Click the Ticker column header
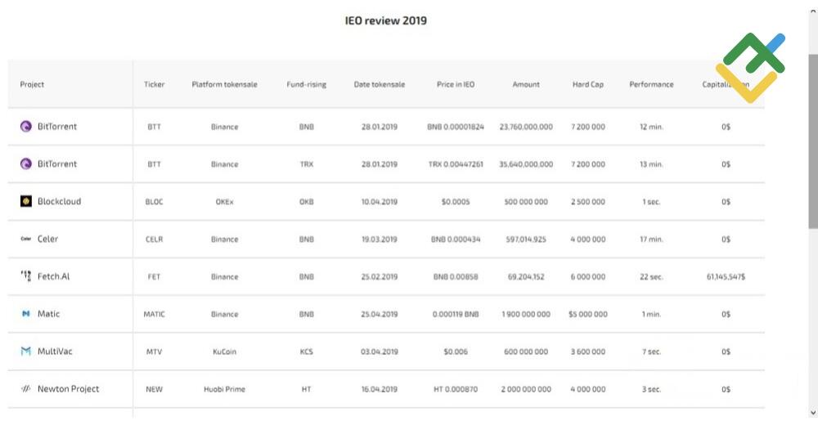 [154, 84]
